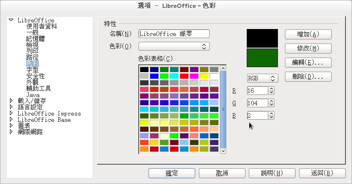Confirm with the 確定 button
Image resolution: width=352 pixels, height=184 pixels.
coord(172,173)
